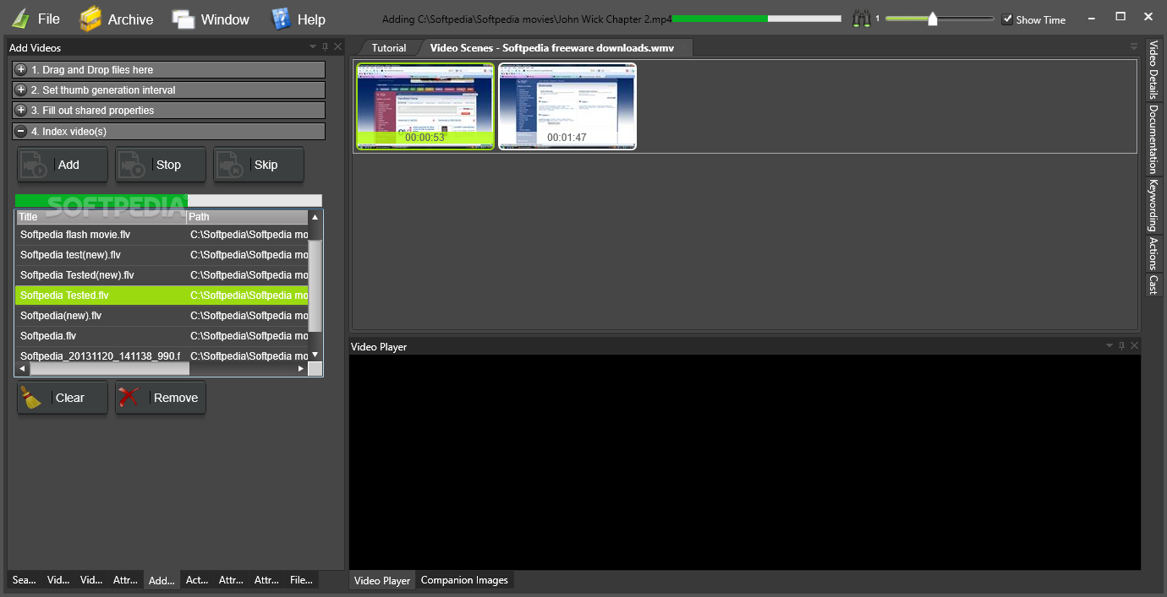
Task: Click the list's scroll up arrow
Action: [x=315, y=217]
